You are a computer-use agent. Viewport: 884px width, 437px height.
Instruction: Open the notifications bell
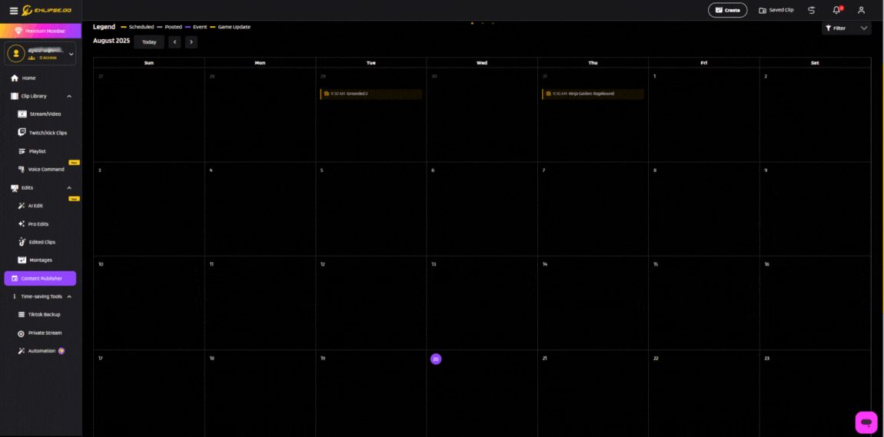click(836, 10)
